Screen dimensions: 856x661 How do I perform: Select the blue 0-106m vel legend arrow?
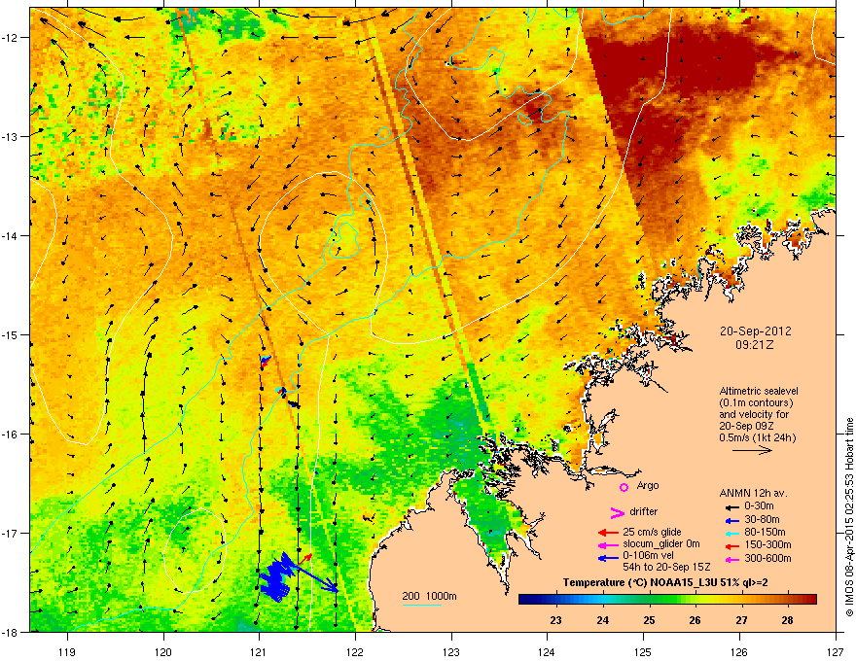pos(608,558)
